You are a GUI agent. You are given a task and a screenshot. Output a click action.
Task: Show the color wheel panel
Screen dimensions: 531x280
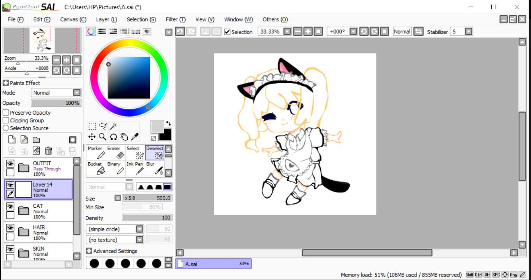(x=91, y=31)
